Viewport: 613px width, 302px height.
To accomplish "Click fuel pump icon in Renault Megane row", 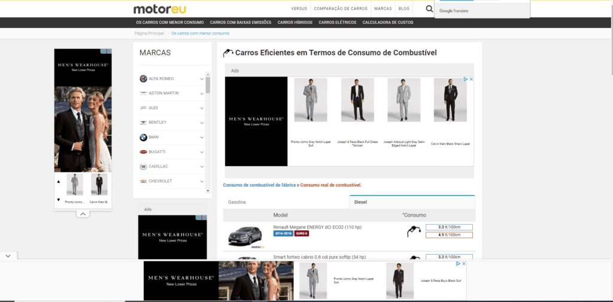I will [413, 231].
